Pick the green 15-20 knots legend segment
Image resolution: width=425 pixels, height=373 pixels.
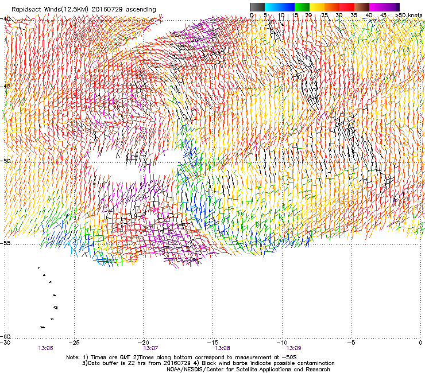click(302, 7)
